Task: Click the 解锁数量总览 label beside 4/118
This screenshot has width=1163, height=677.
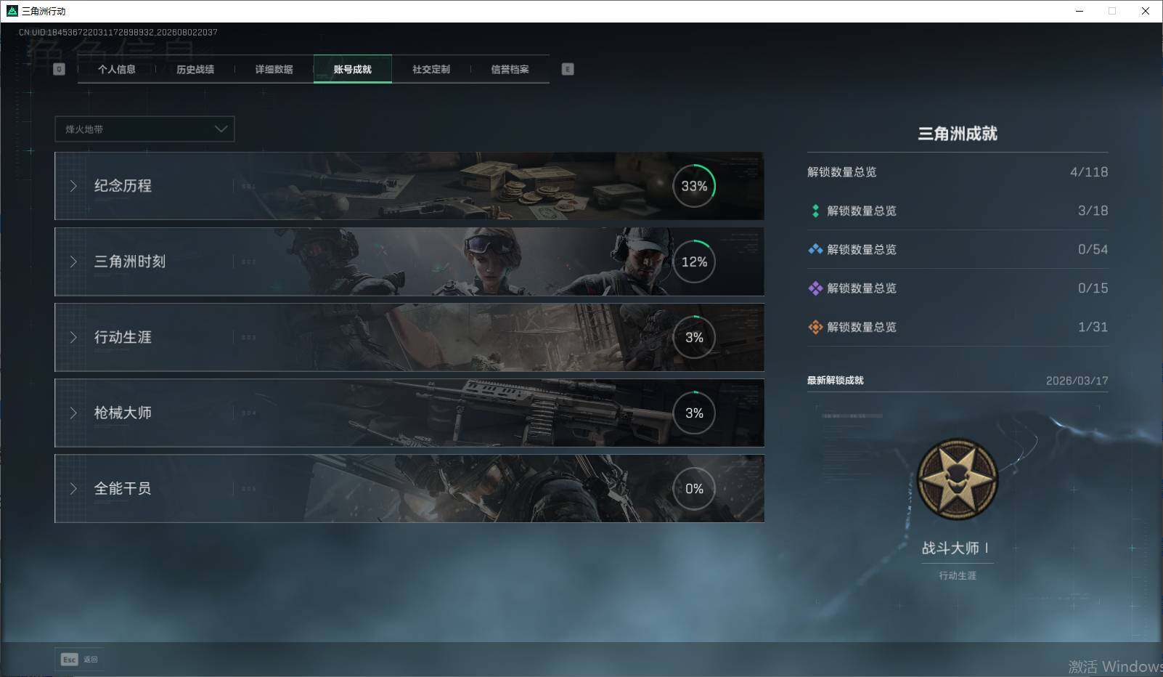Action: tap(842, 172)
